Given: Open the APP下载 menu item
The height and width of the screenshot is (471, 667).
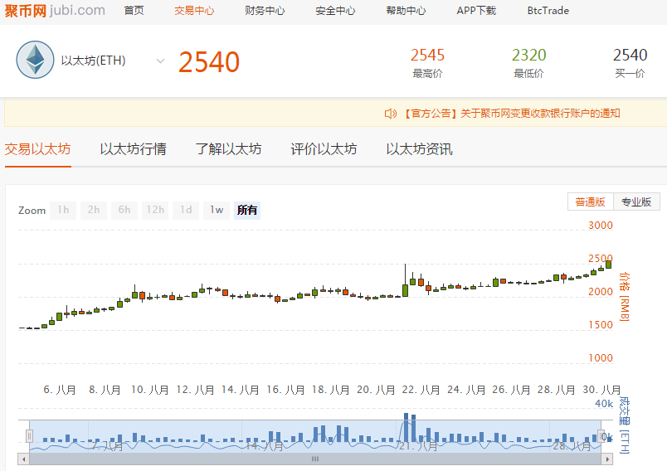Looking at the screenshot, I should tap(476, 11).
